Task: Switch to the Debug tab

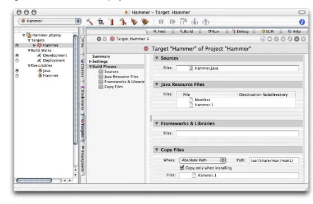Action: [241, 31]
